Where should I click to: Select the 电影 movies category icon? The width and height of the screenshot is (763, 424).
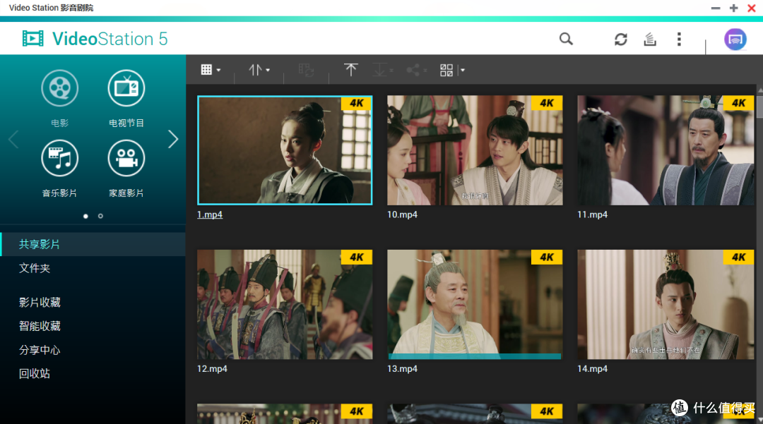pos(59,88)
